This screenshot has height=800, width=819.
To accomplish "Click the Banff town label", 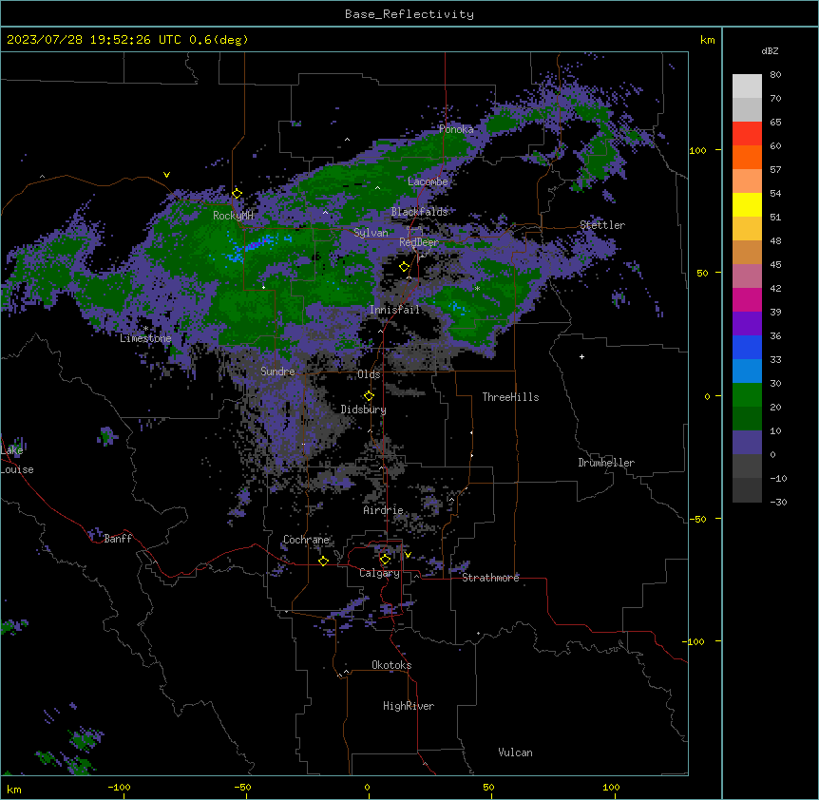I will coord(118,539).
